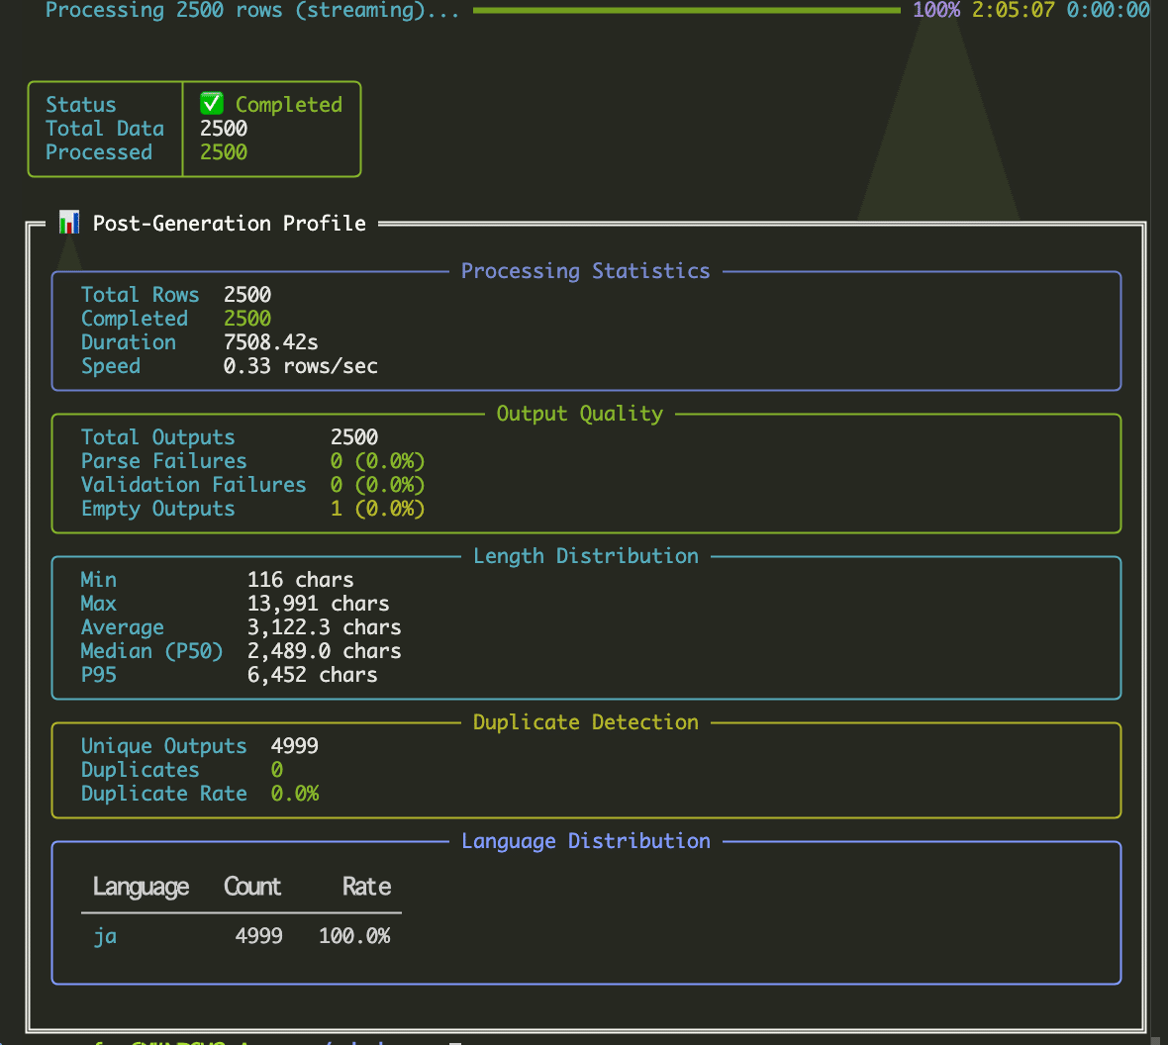Click the 4999 count cell in language table
Viewport: 1168px width, 1045px height.
point(259,936)
